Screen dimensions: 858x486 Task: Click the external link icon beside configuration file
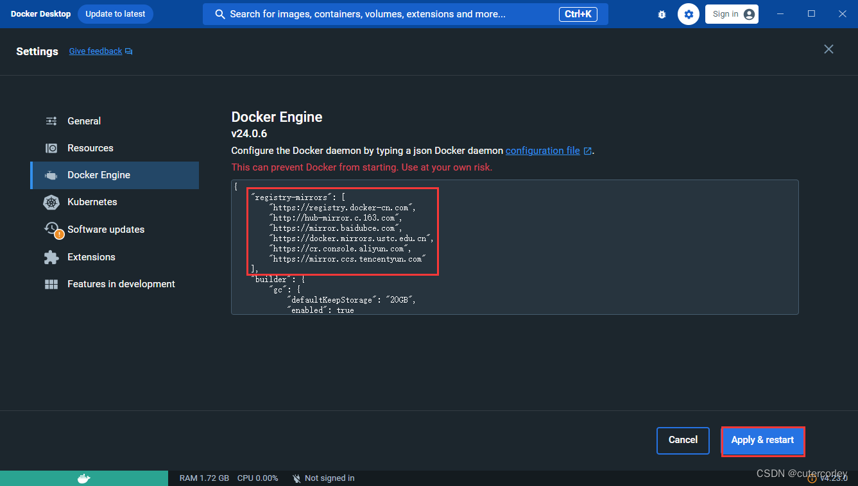[x=587, y=151]
